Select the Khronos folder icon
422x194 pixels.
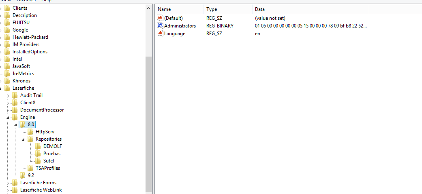point(7,80)
